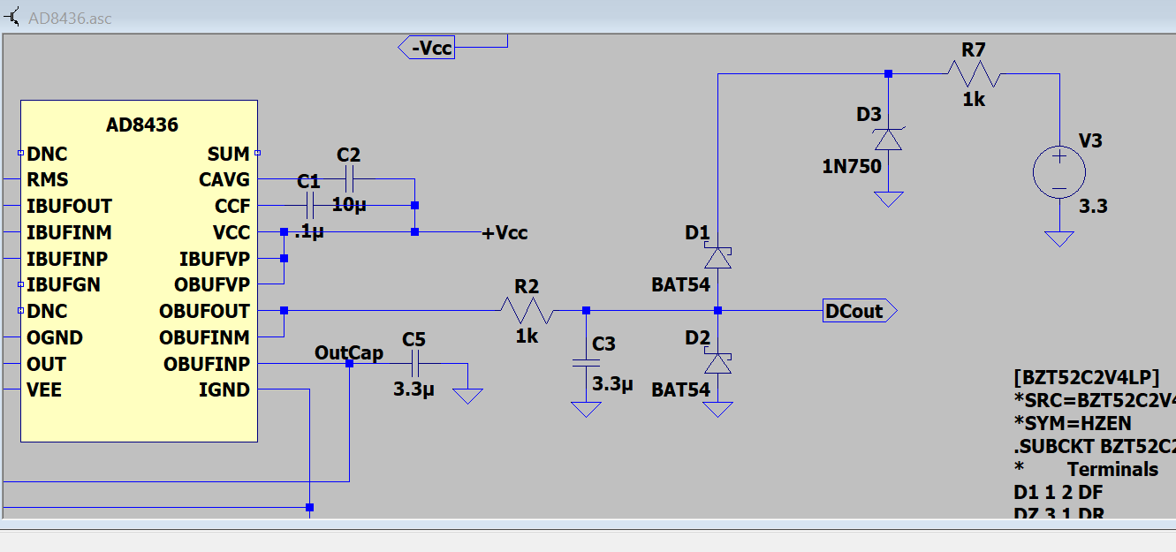
Task: Click the AD8436.asc tab transistor icon
Action: tap(12, 18)
